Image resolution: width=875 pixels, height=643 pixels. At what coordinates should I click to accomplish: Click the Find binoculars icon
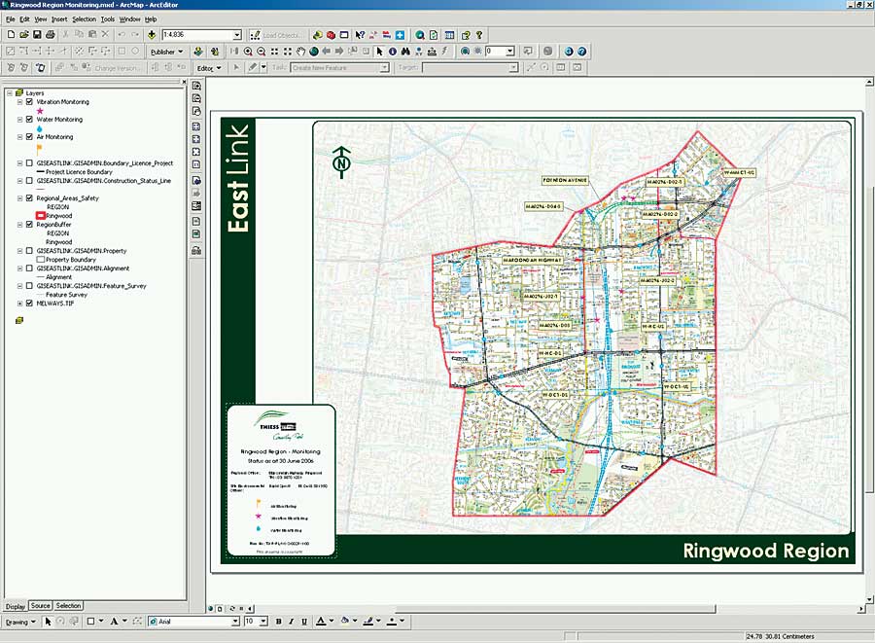(x=404, y=51)
